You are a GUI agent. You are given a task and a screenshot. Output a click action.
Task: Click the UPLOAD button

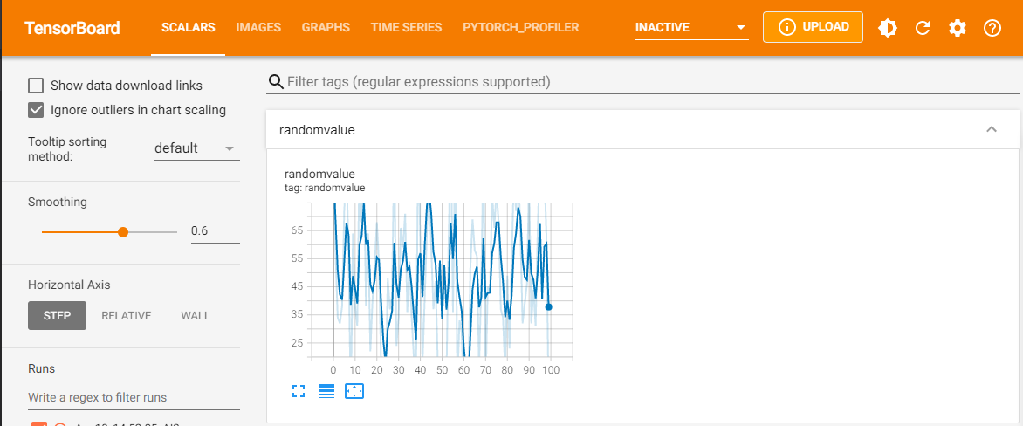813,28
